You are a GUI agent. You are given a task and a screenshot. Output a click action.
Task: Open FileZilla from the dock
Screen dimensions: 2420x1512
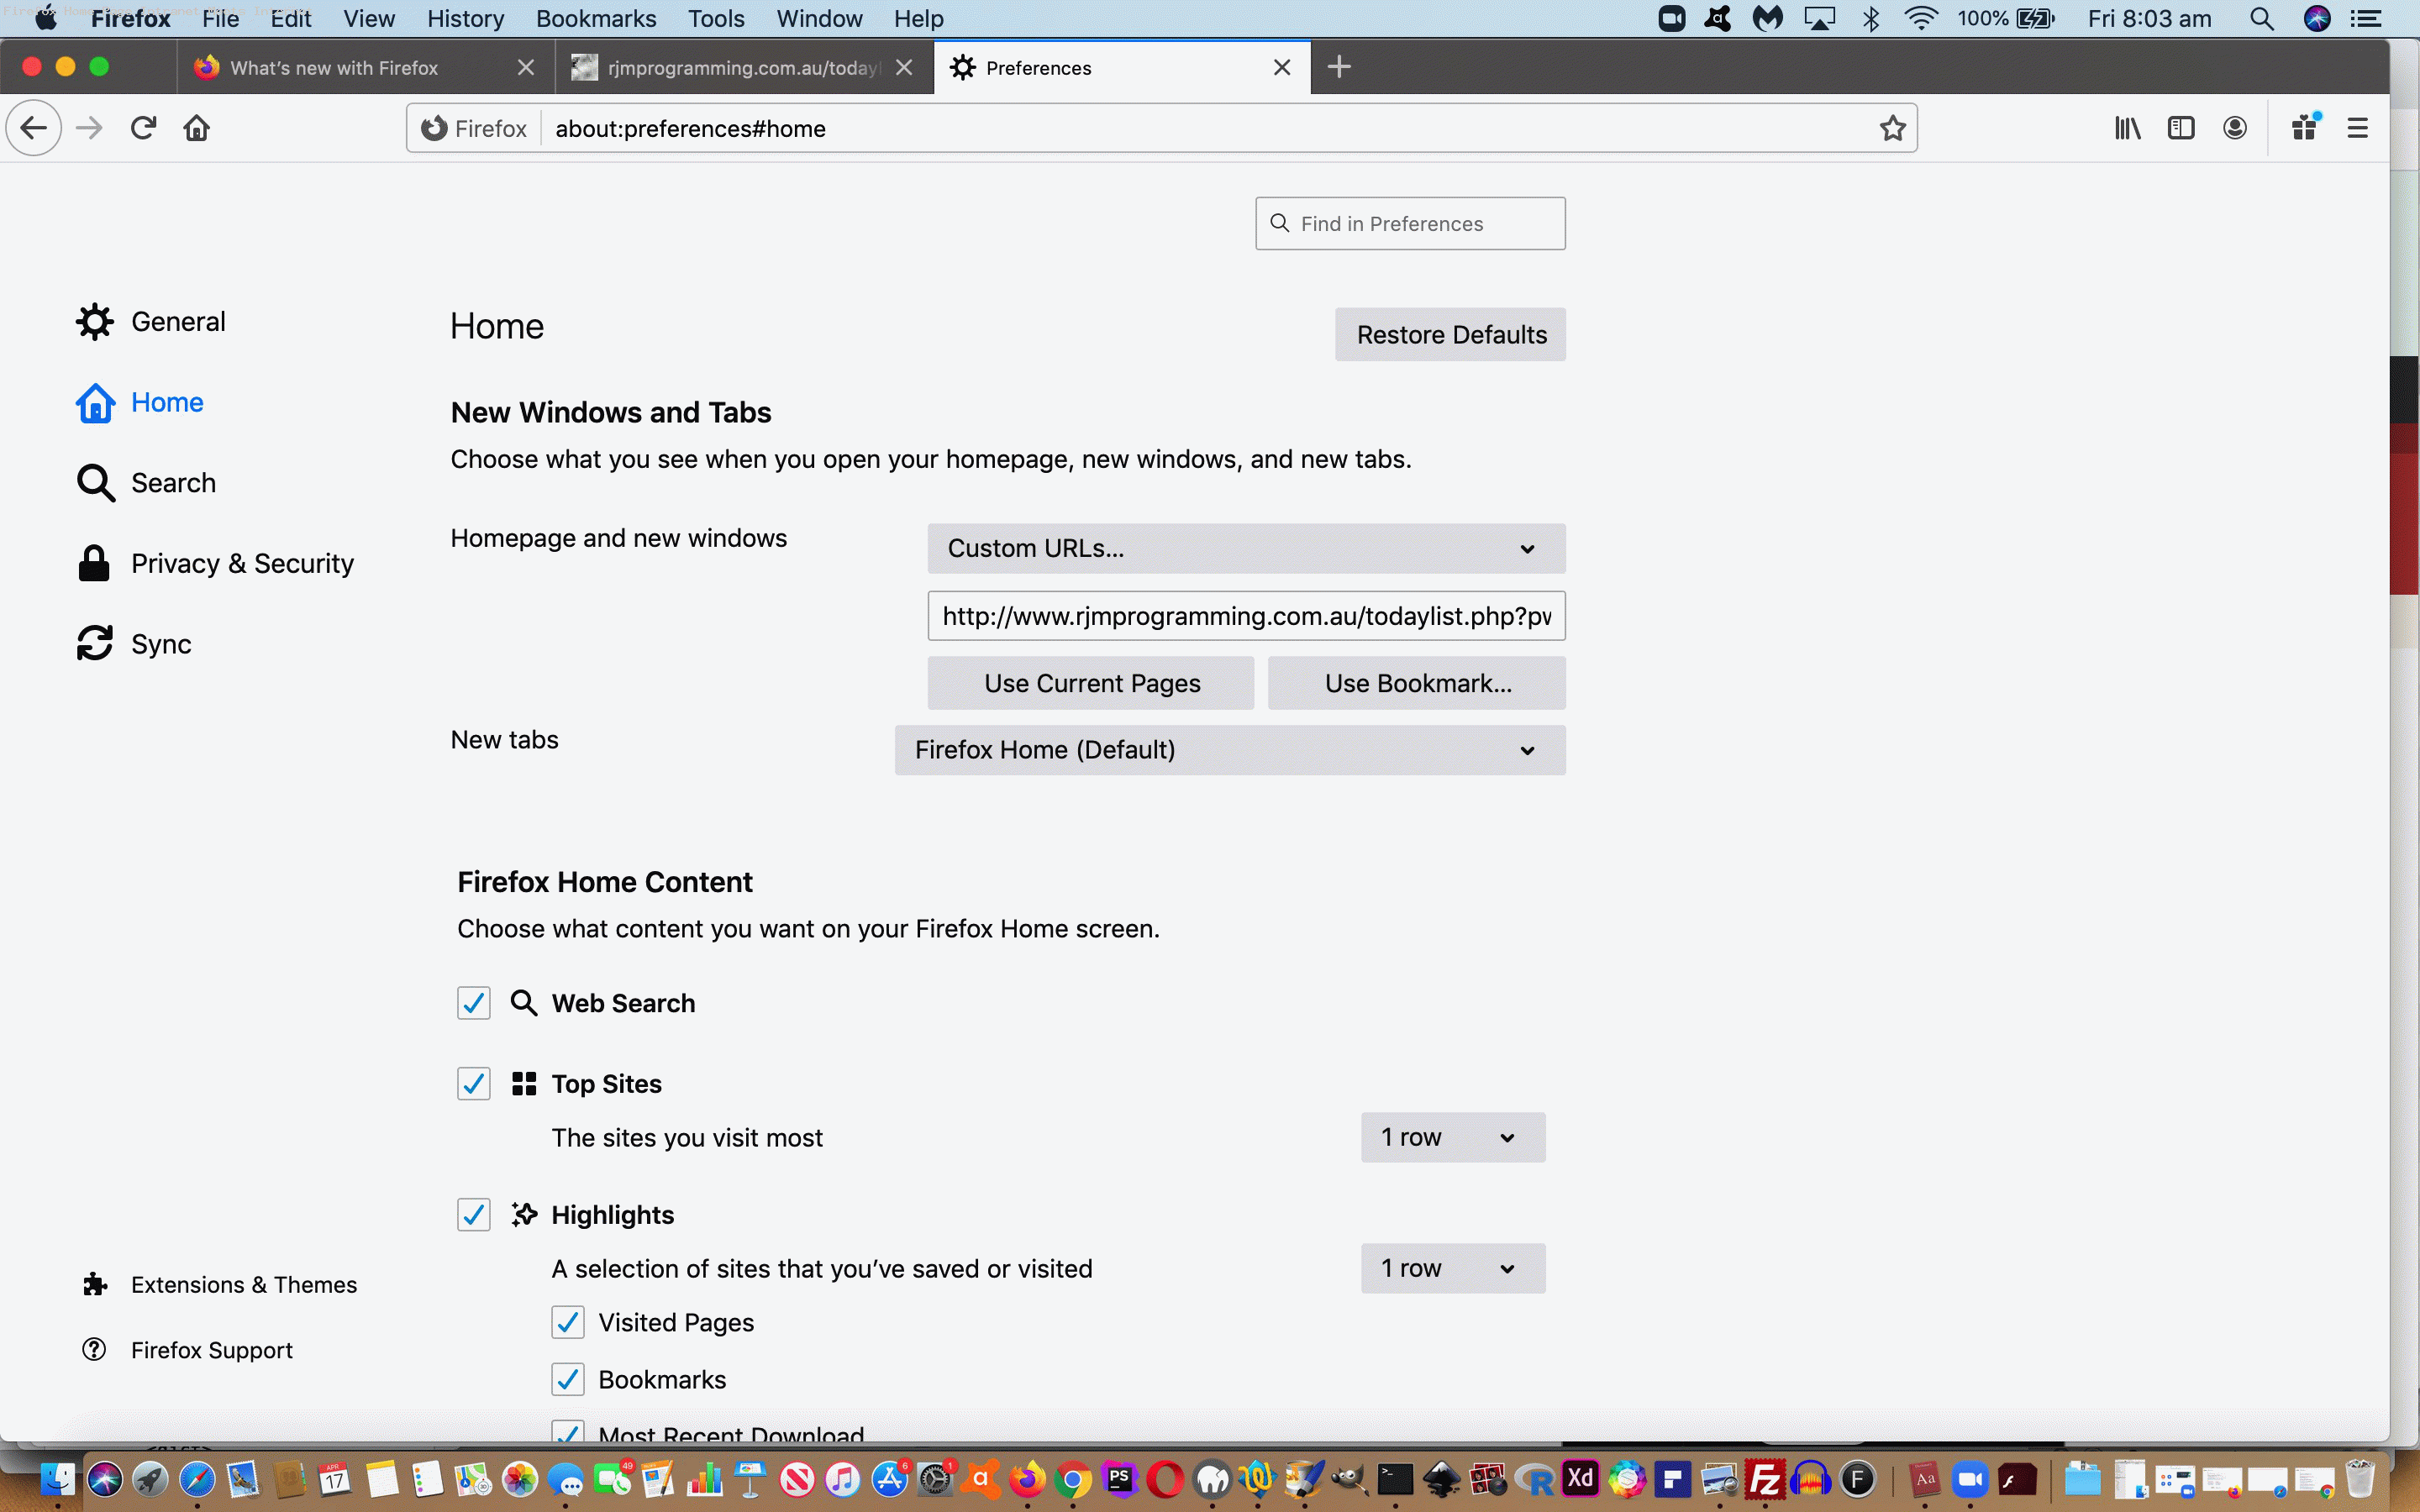click(x=1765, y=1479)
